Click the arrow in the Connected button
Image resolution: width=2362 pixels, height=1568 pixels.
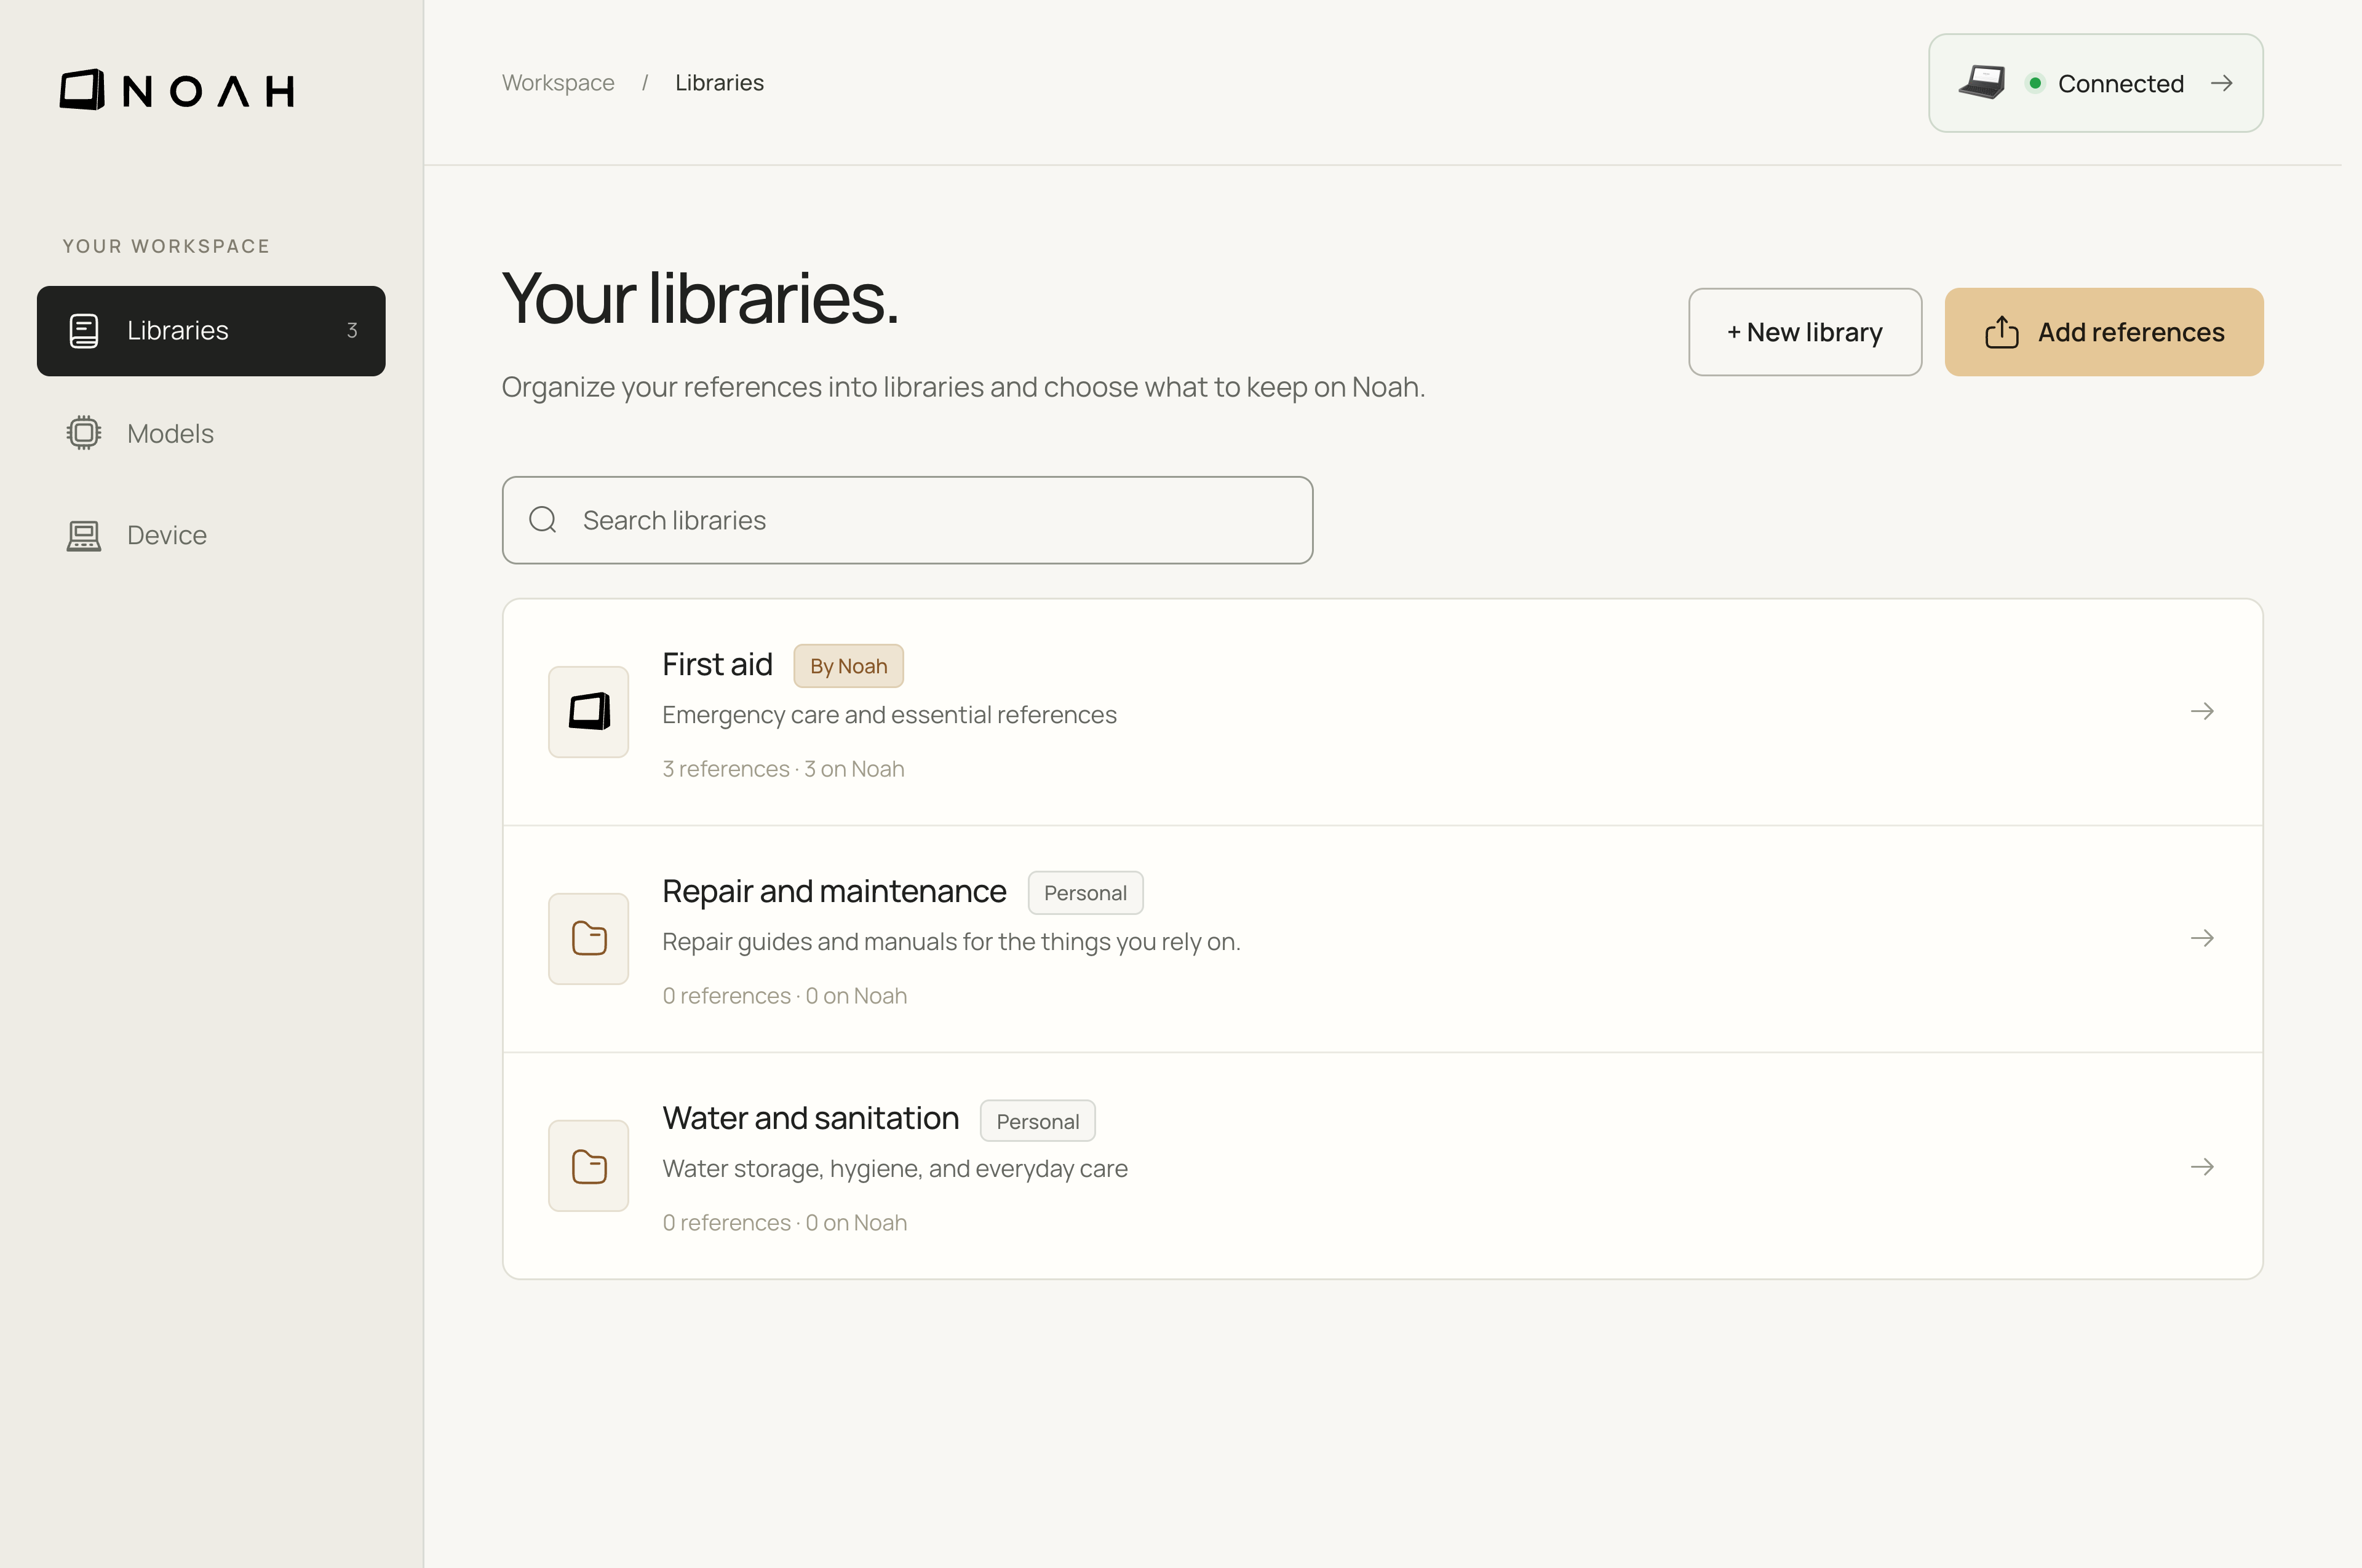(x=2222, y=83)
